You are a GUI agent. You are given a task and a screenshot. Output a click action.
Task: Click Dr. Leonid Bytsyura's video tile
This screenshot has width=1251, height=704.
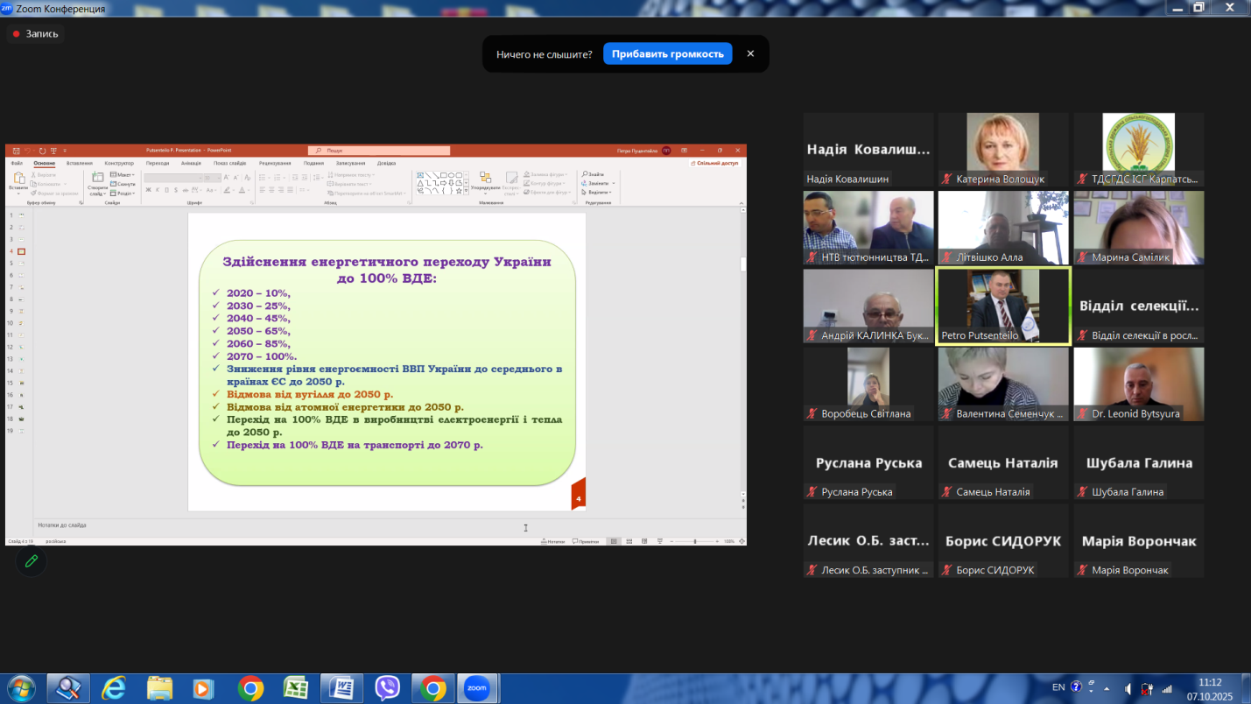click(1138, 384)
